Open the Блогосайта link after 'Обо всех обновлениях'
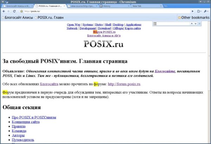Viewport: 211px width, 144px height. point(49,84)
